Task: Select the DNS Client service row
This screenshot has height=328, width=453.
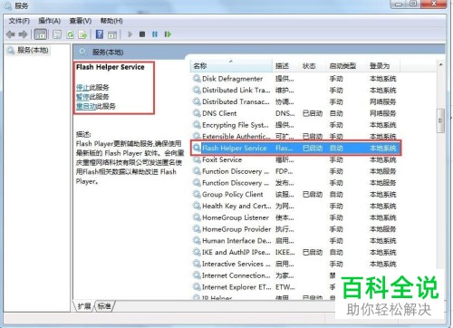Action: [x=294, y=113]
